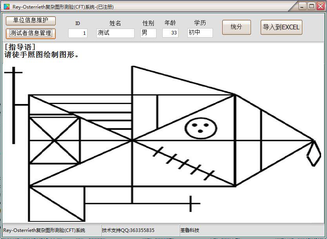Close the CFT system window
The width and height of the screenshot is (327, 239).
coord(321,6)
